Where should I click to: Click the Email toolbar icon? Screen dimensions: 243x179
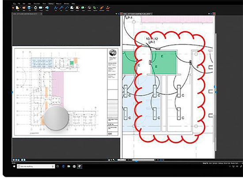pos(41,8)
